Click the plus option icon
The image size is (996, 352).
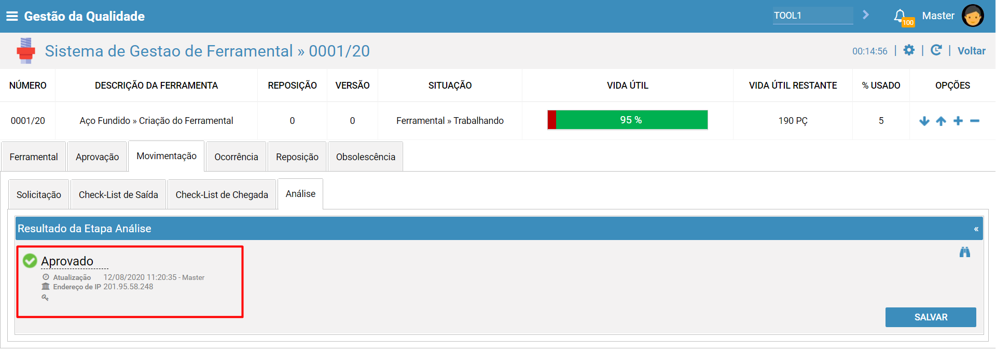click(x=958, y=121)
